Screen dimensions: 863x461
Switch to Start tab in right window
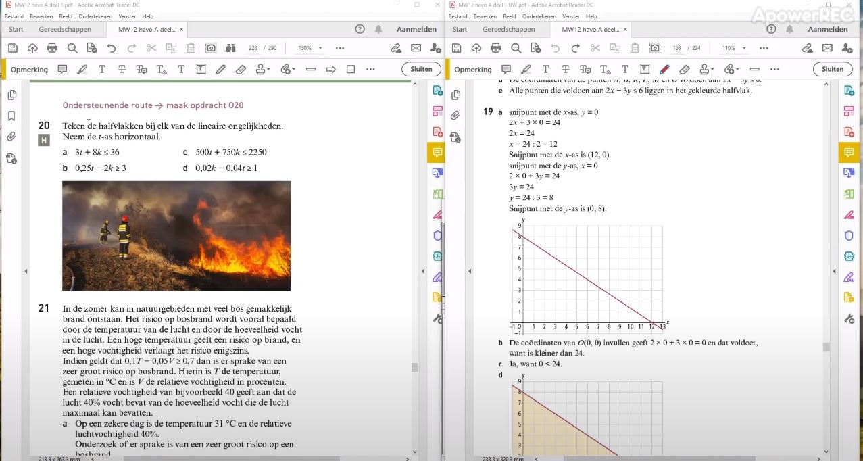click(x=460, y=29)
